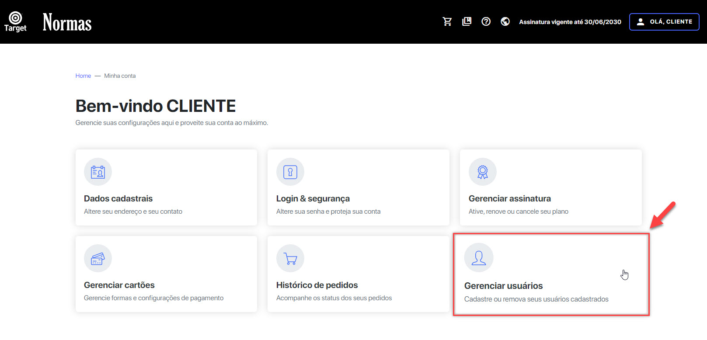Go to Home via breadcrumb link
Image resolution: width=707 pixels, height=340 pixels.
pos(83,76)
